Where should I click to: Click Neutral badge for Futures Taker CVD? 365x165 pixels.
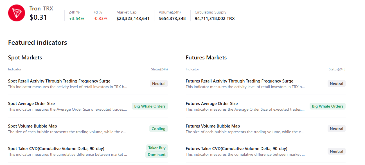(x=337, y=151)
